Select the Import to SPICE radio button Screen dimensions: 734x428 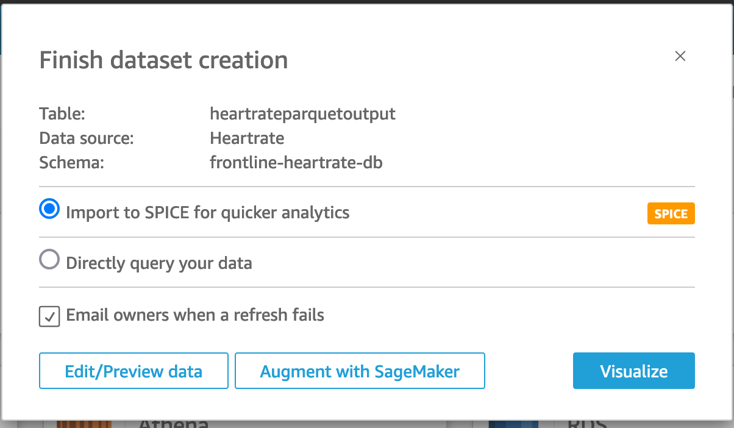point(49,210)
